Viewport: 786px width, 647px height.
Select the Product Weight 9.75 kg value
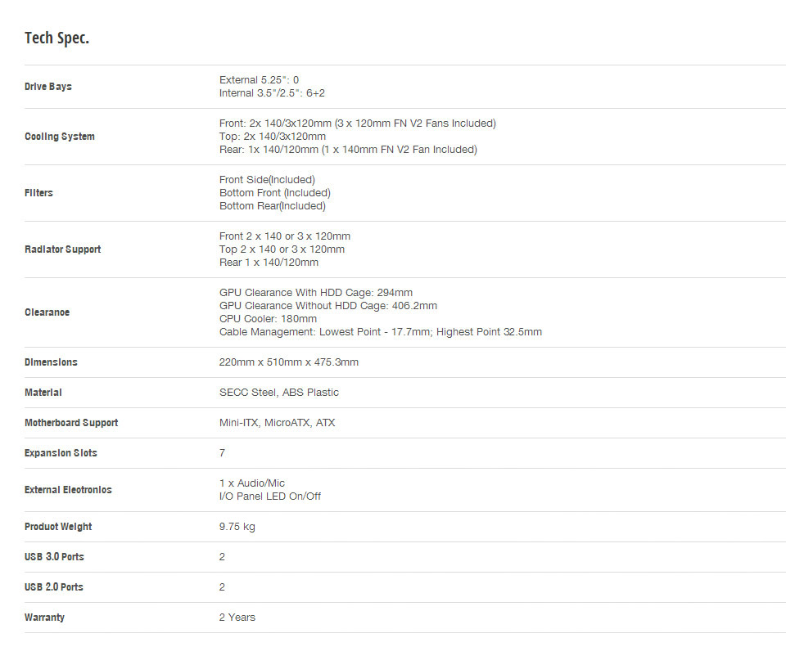click(x=237, y=526)
